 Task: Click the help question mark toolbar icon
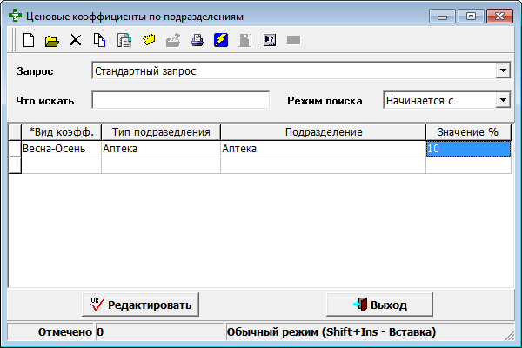[270, 40]
